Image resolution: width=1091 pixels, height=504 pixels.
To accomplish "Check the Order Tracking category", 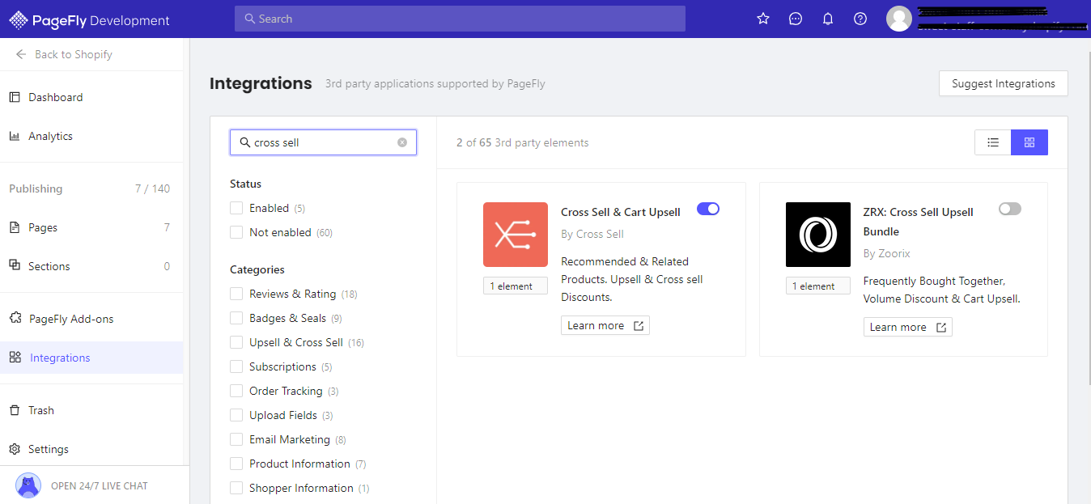I will click(x=236, y=391).
